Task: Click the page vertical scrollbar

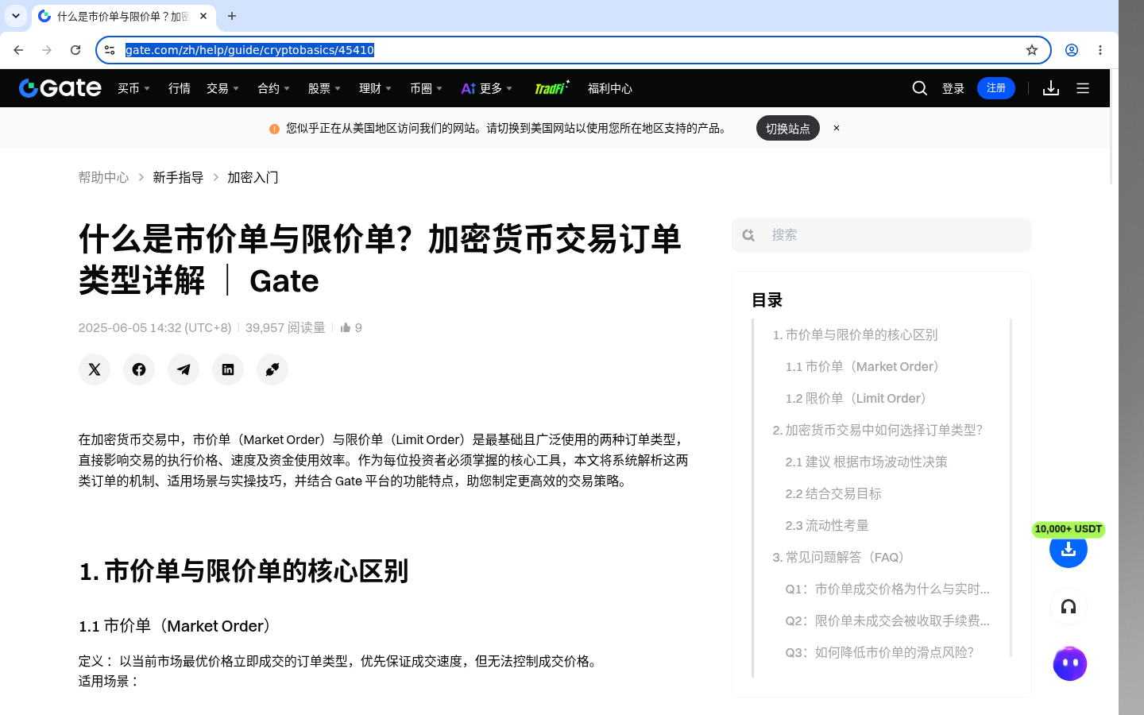Action: coord(1112,127)
